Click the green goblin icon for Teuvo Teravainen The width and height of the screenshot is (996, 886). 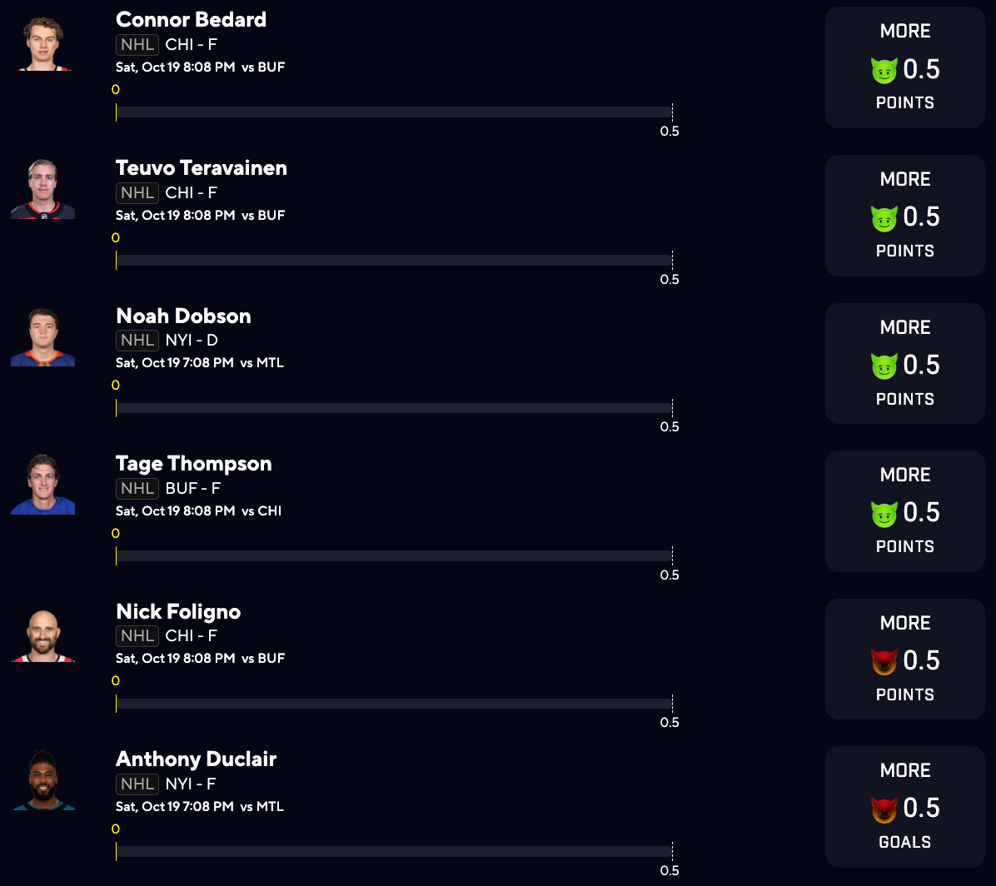point(884,218)
